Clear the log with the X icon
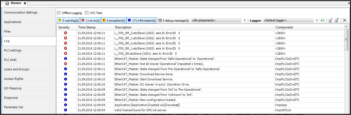 tap(345, 20)
